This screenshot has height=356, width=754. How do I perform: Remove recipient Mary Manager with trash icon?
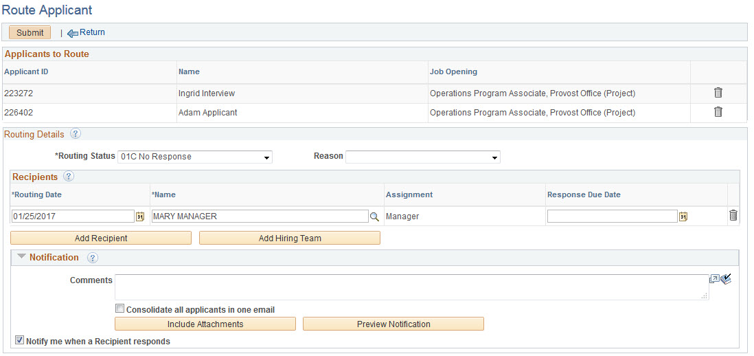click(x=733, y=216)
